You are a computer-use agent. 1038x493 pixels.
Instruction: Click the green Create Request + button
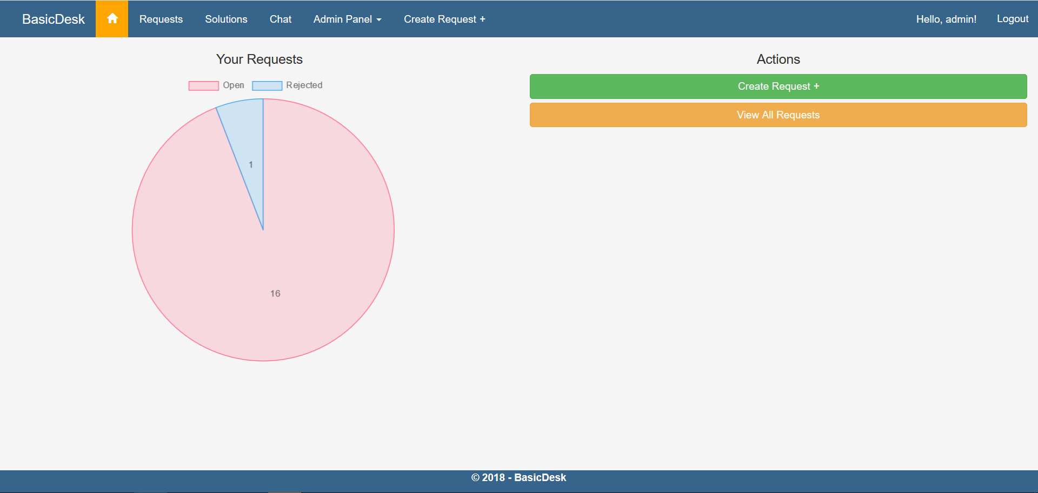tap(778, 86)
